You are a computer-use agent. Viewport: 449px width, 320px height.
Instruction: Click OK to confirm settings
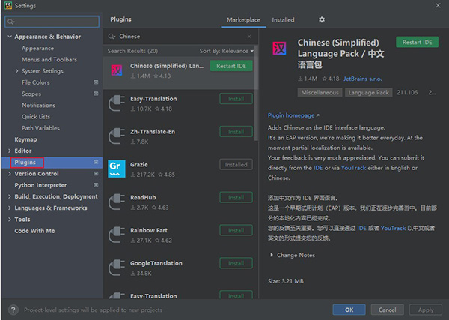349,310
